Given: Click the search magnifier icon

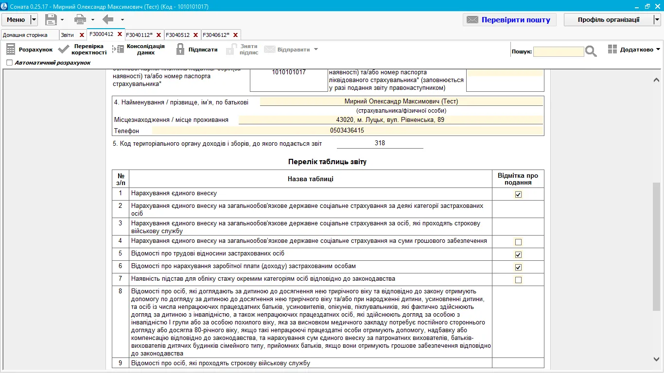Looking at the screenshot, I should tap(591, 51).
